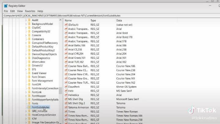Screen dimensions: 220x124
Task: Click the string icon beside the (Default) value
Action: (x=66, y=25)
